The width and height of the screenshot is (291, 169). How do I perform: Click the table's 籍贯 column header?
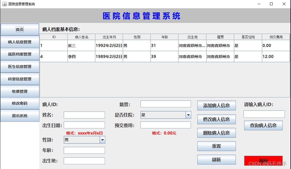tap(220, 37)
